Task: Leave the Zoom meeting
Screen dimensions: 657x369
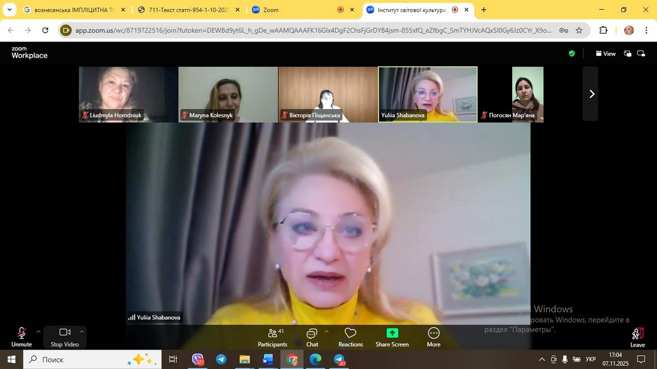Action: click(637, 337)
